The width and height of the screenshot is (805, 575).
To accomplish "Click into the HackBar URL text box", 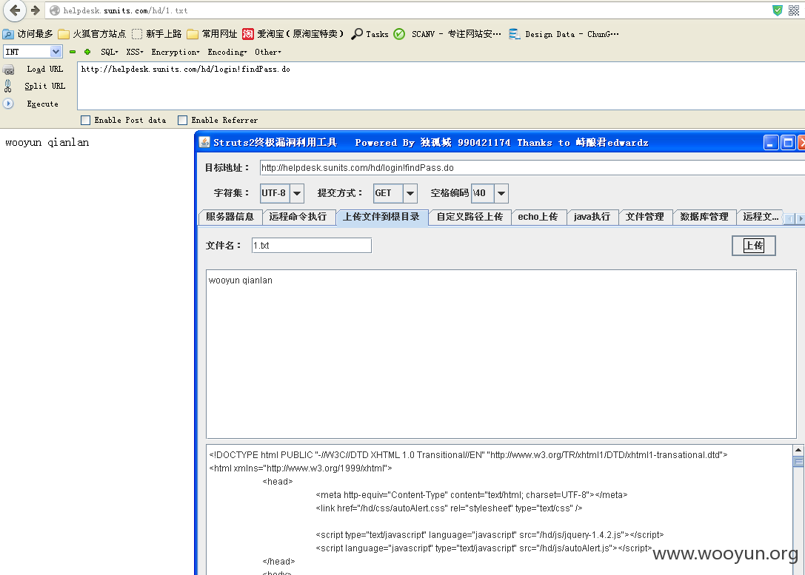I will pyautogui.click(x=441, y=86).
